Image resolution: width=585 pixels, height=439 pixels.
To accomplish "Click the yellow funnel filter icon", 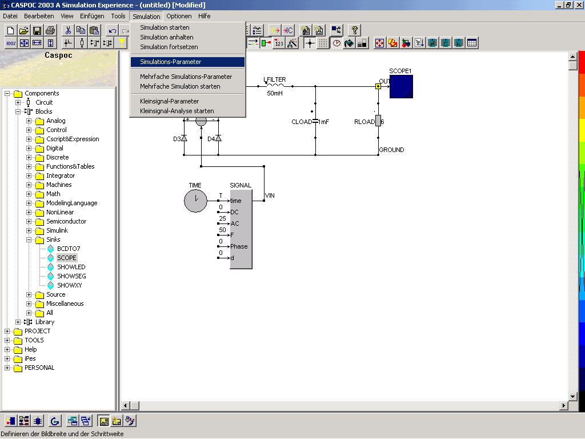I will pos(122,43).
